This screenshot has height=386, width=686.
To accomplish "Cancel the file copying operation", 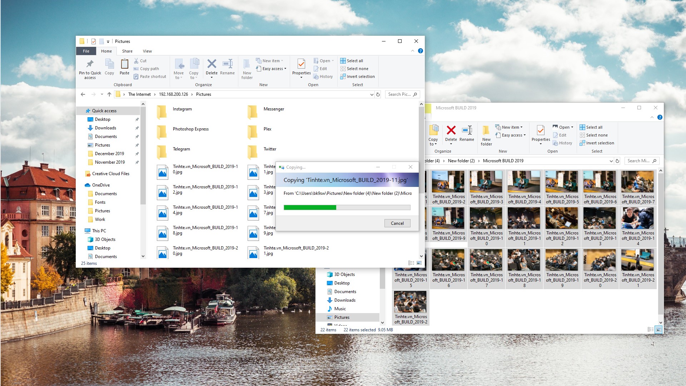I will click(397, 223).
